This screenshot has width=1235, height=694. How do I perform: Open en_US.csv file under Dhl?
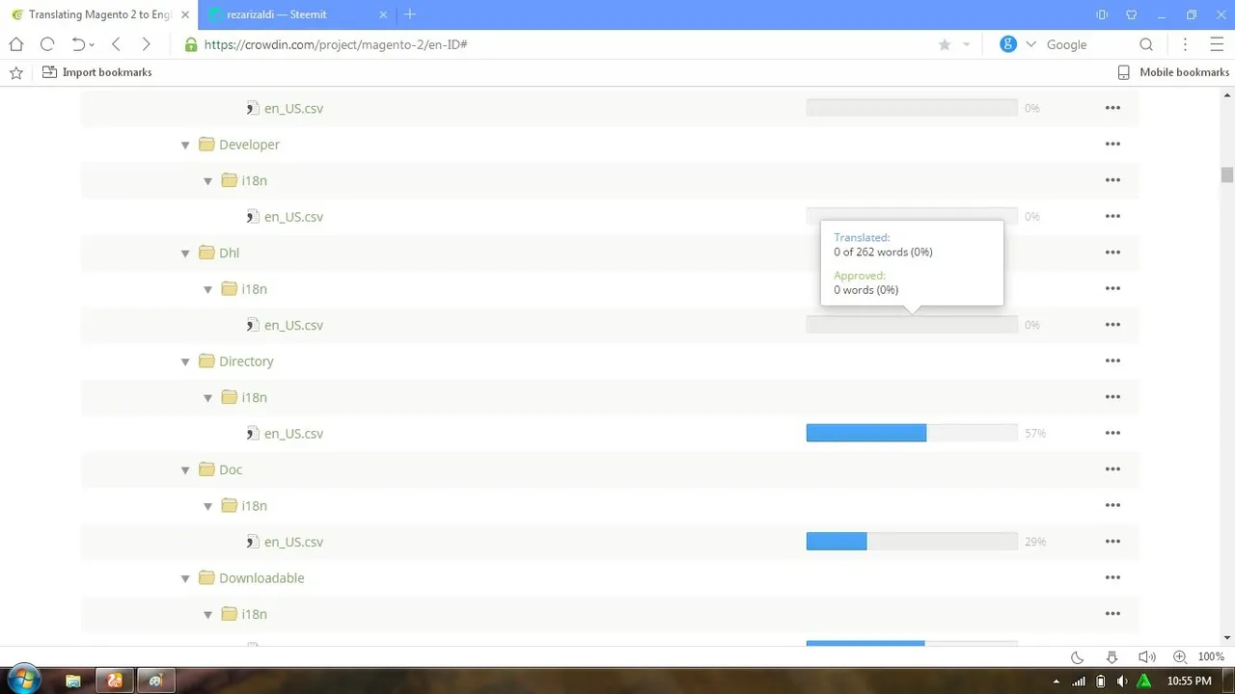coord(293,325)
